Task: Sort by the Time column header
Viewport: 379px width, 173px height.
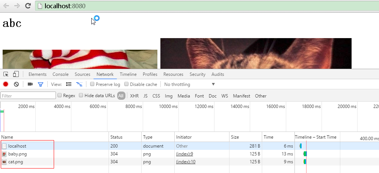Action: click(x=278, y=137)
